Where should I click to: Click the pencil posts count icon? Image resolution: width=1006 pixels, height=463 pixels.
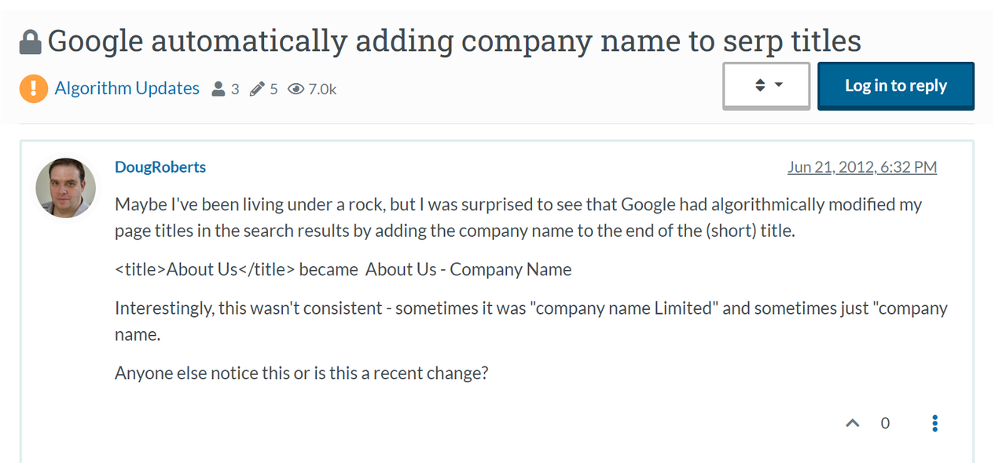coord(257,89)
